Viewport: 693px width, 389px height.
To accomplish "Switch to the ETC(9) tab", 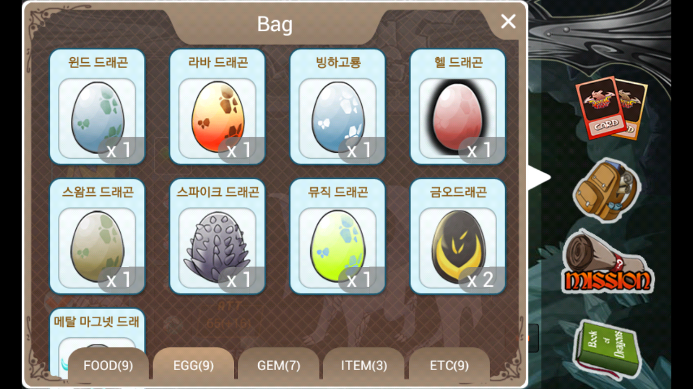I will point(449,366).
